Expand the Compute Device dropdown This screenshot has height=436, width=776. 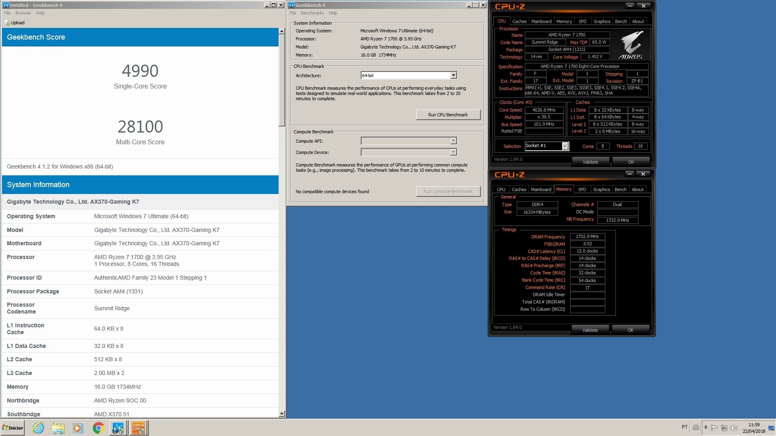click(453, 152)
